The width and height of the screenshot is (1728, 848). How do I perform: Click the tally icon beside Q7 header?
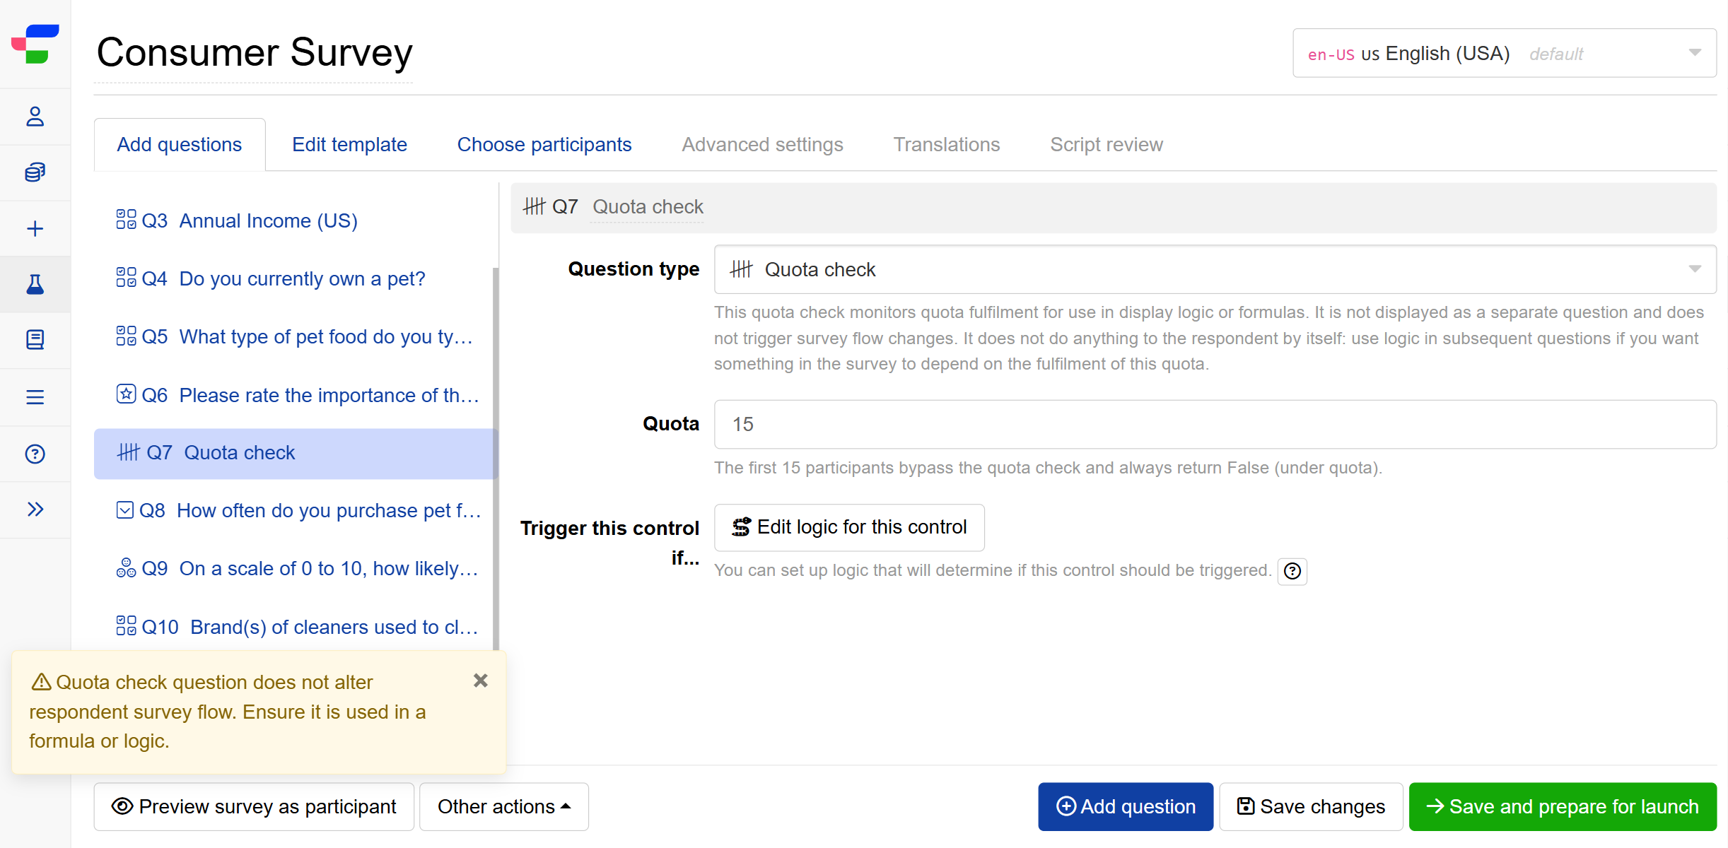click(x=535, y=206)
